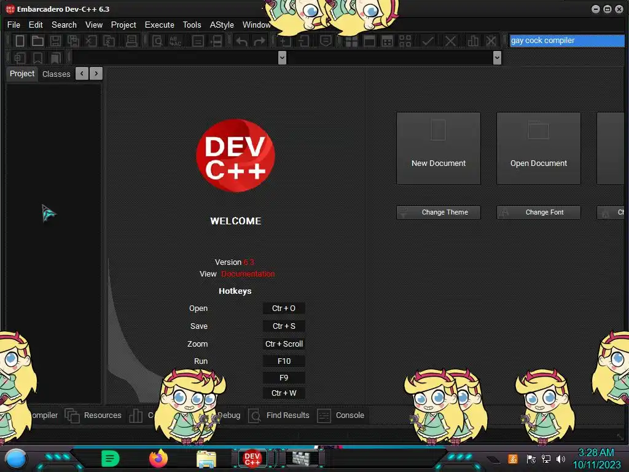Click the Change Font button
Screen dimensions: 629x472
pos(538,212)
